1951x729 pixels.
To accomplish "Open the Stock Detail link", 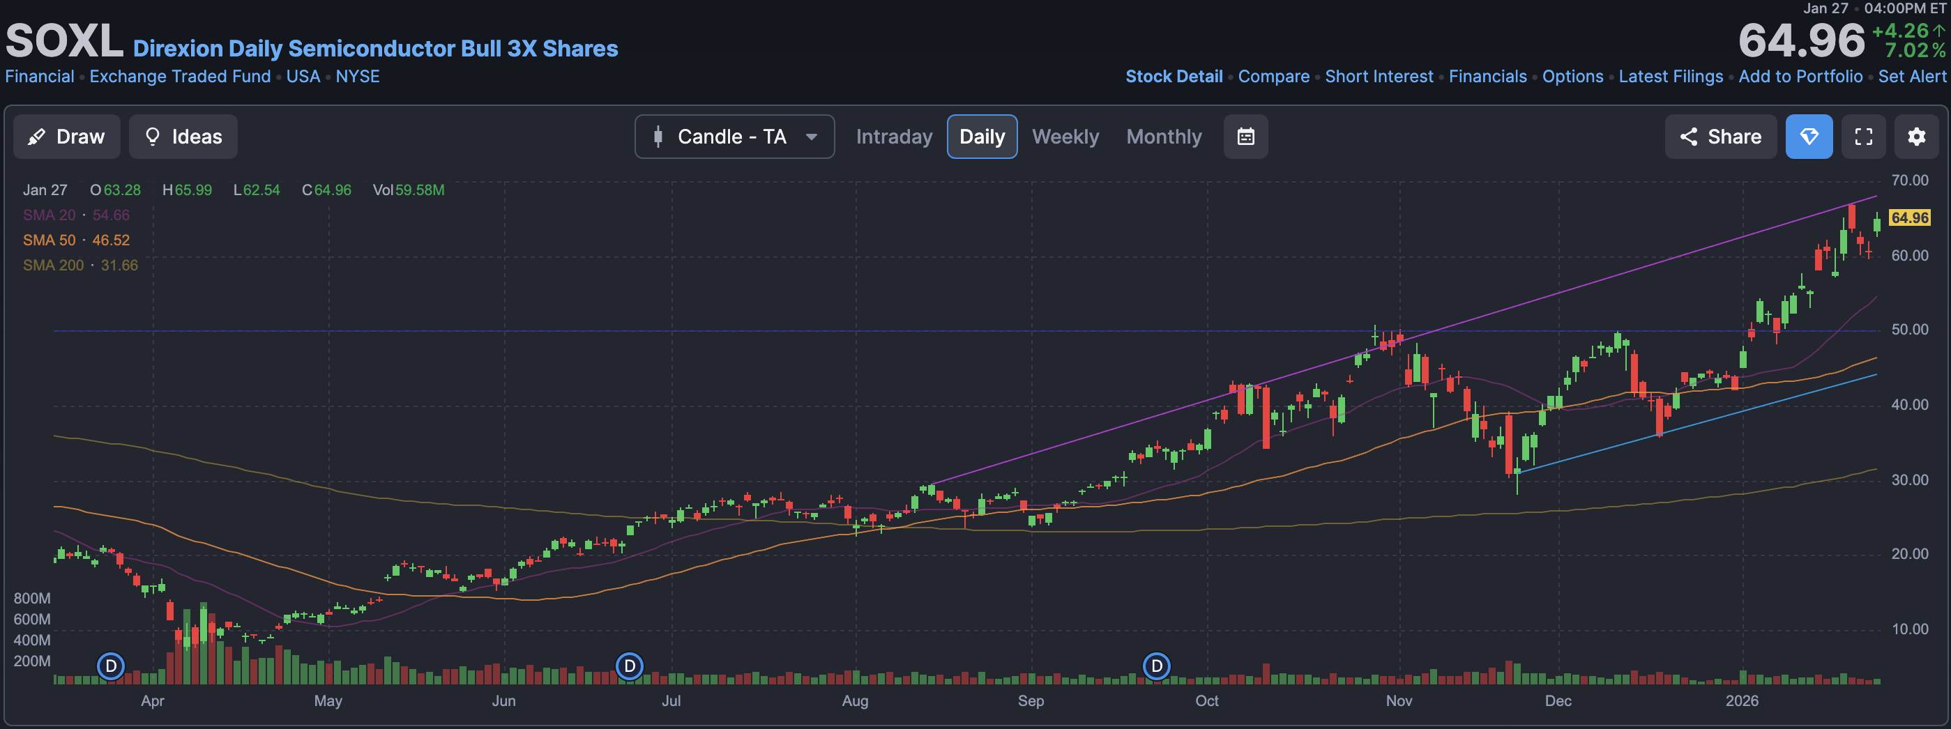I will pyautogui.click(x=1174, y=77).
